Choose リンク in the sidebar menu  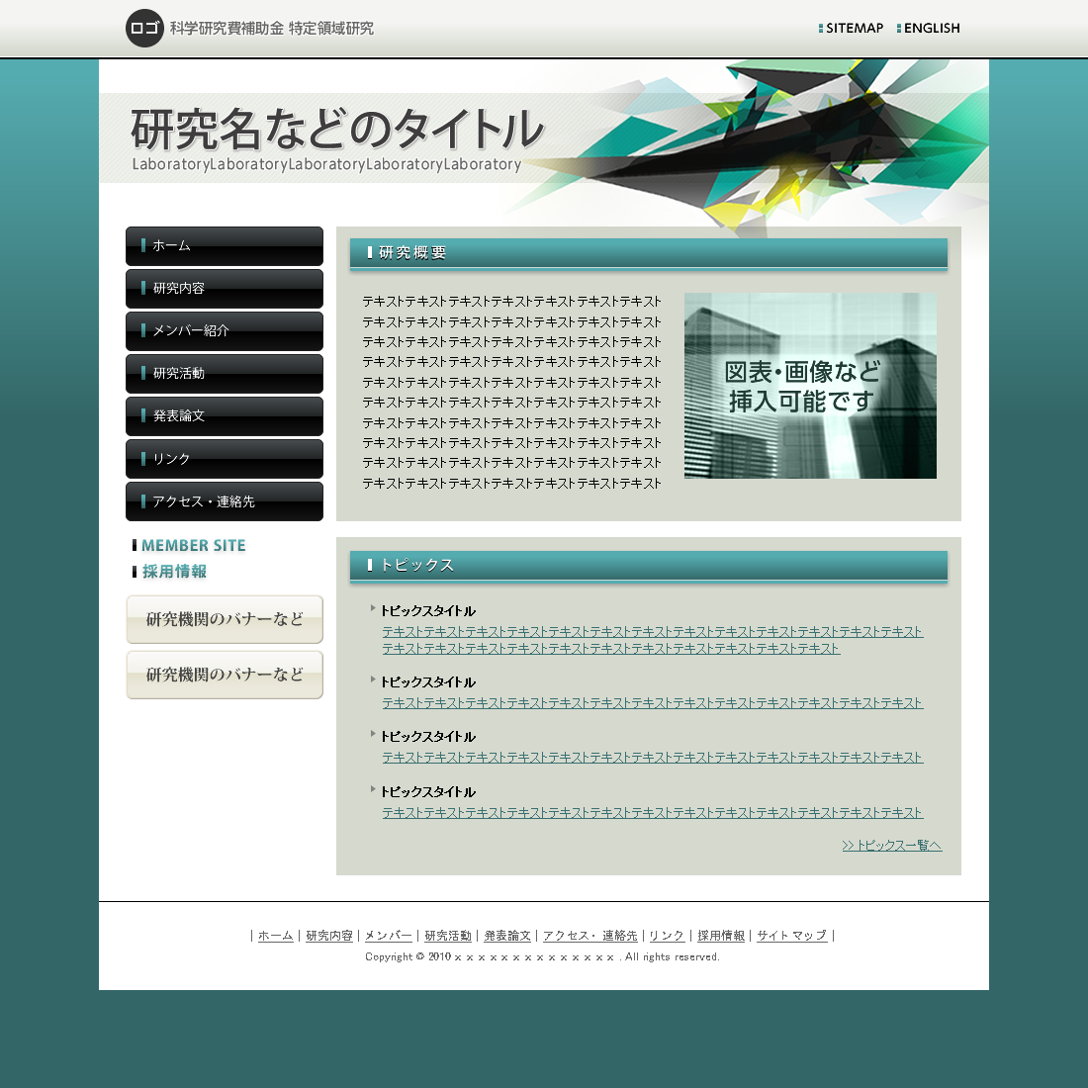click(x=225, y=459)
